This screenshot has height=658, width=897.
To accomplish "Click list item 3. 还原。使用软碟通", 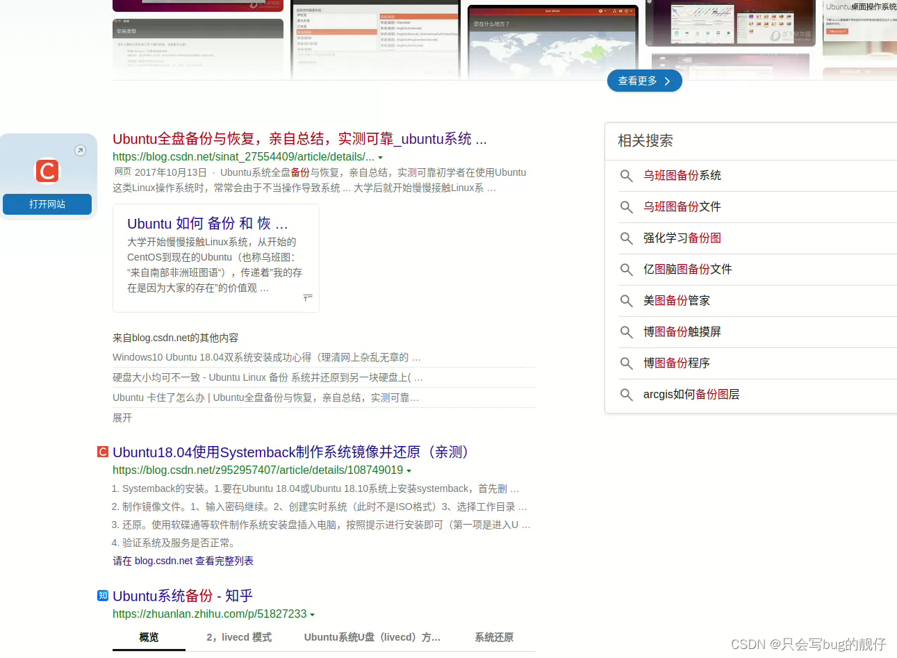I will pyautogui.click(x=321, y=525).
